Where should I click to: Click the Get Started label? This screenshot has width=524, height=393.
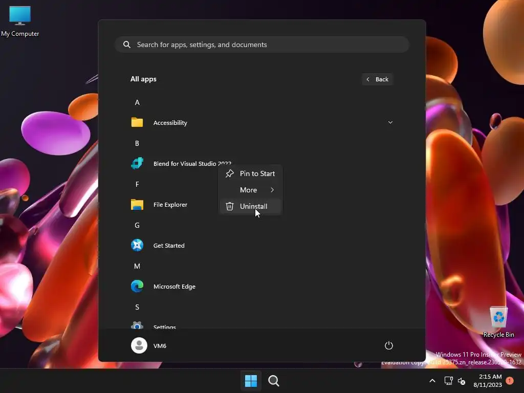pos(169,245)
